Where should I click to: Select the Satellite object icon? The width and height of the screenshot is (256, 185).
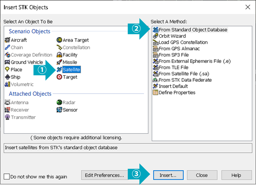pos(59,70)
